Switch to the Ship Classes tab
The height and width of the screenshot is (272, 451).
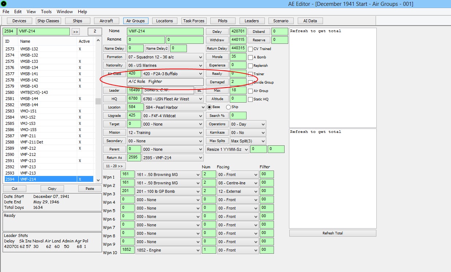point(48,21)
